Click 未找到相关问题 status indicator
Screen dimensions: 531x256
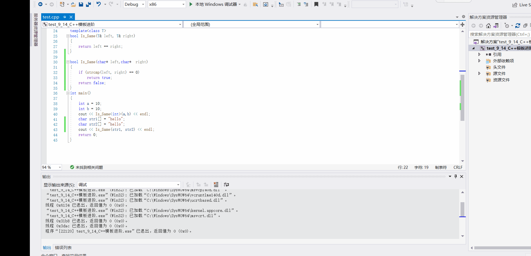[87, 167]
